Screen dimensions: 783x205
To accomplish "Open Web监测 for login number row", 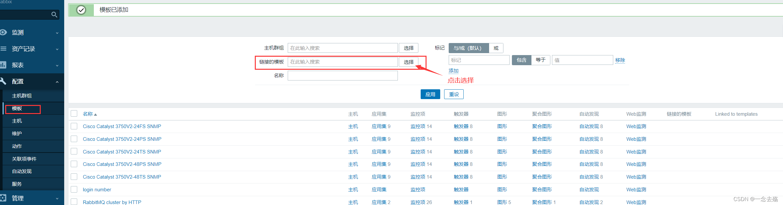I will [636, 190].
